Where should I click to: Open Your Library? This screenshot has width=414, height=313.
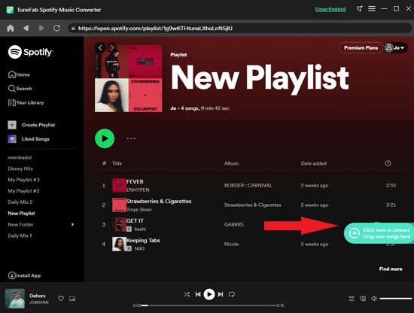(x=26, y=102)
